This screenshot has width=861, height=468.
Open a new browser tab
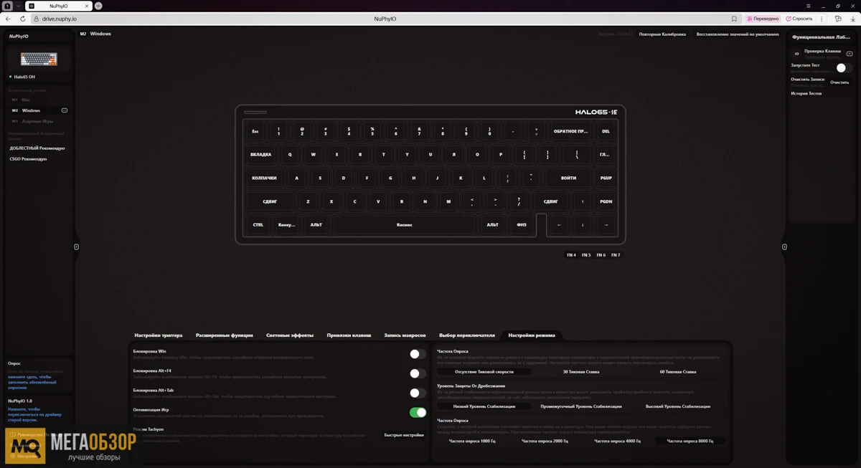[98, 6]
